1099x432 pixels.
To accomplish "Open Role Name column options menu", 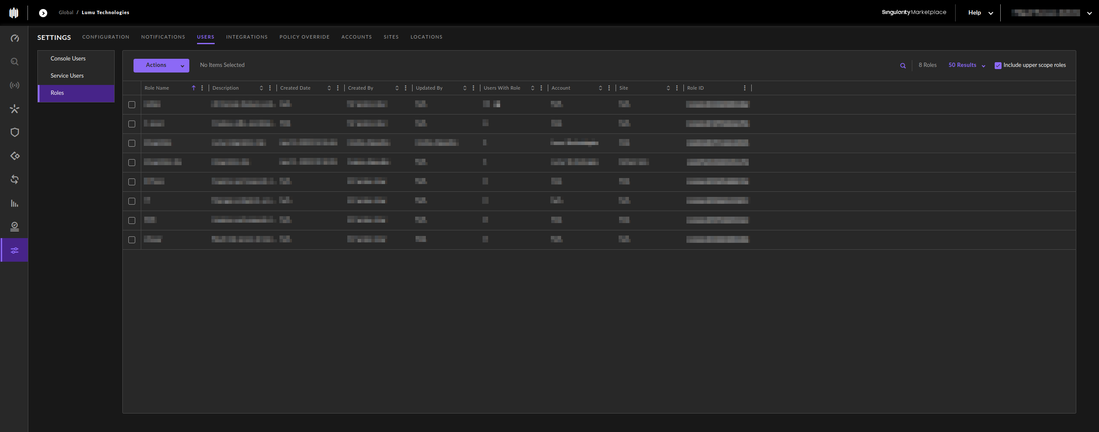I will click(x=202, y=88).
